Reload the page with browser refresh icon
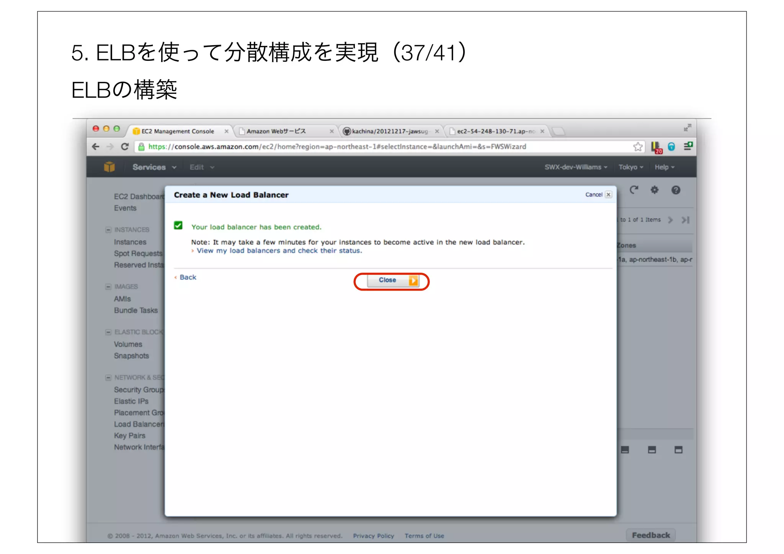784x554 pixels. point(125,147)
